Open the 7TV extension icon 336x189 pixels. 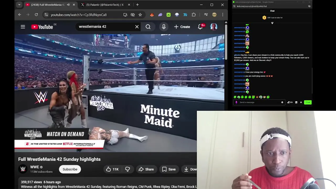(x=185, y=15)
